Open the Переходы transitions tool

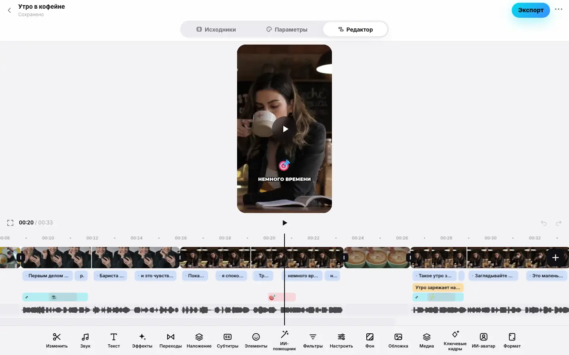tap(171, 341)
